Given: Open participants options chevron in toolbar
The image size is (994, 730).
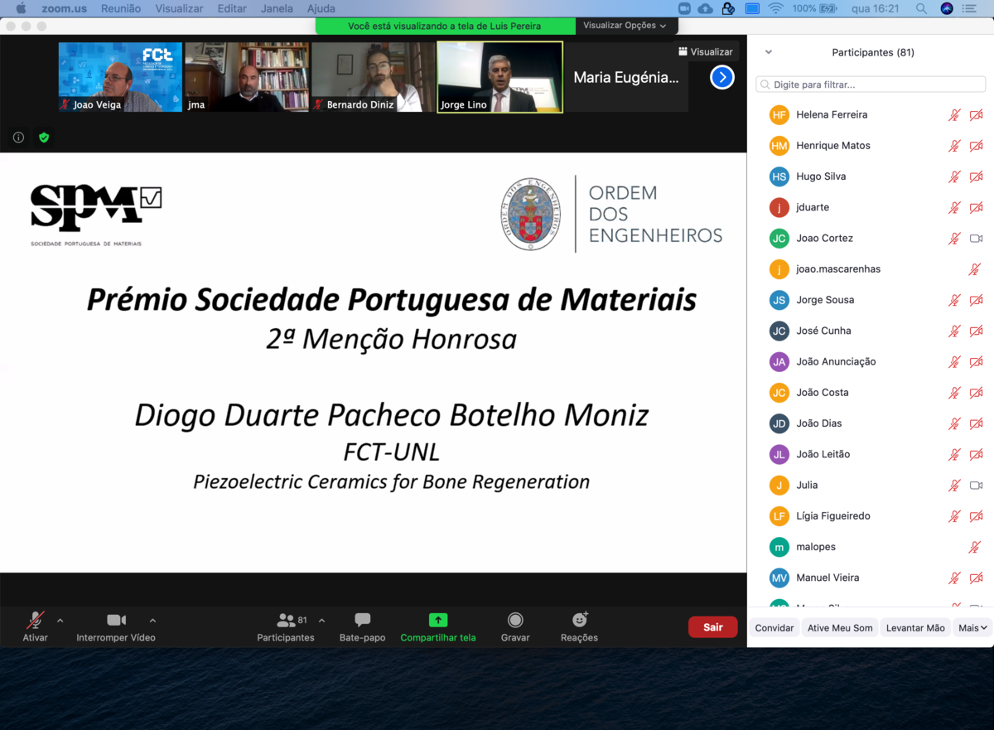Looking at the screenshot, I should tap(321, 620).
